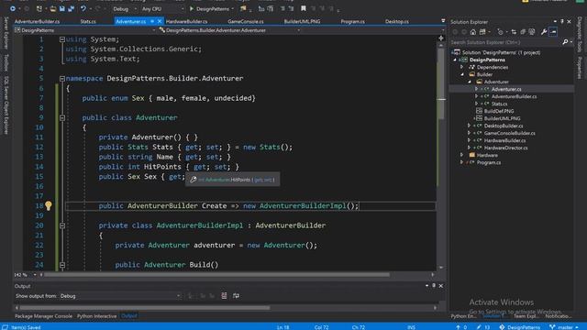Select Adventurer.cs in Solution Explorer
Image resolution: width=587 pixels, height=330 pixels.
coord(506,89)
